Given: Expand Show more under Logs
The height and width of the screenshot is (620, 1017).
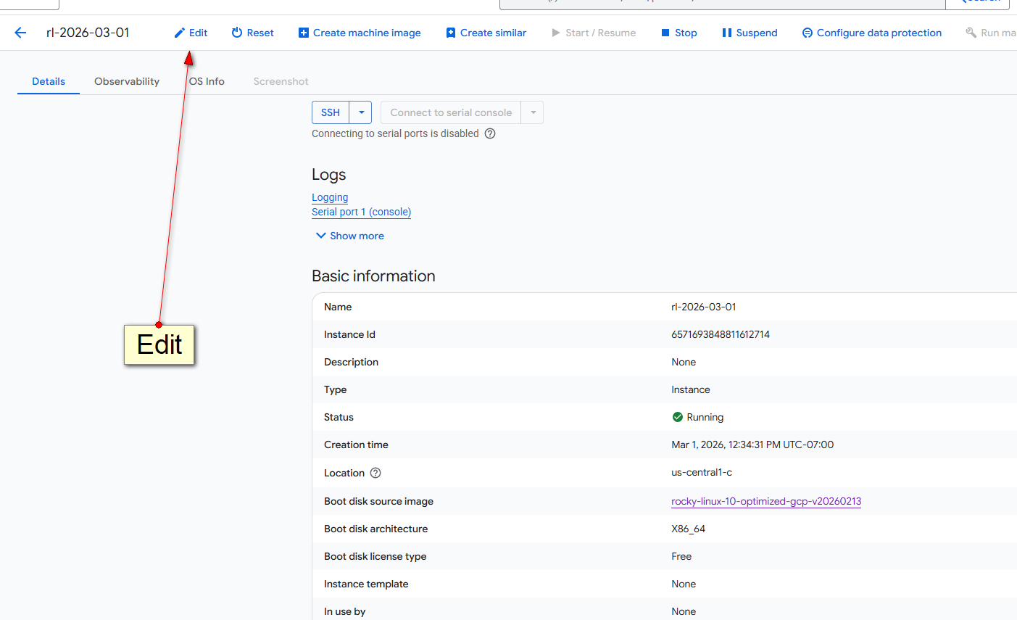Looking at the screenshot, I should (350, 236).
